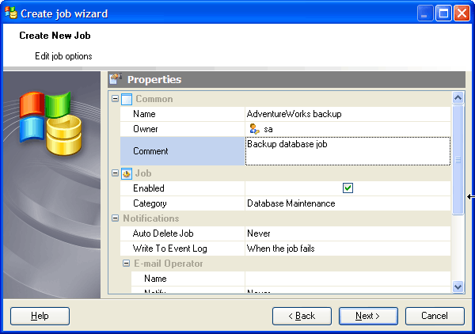This screenshot has width=475, height=334.
Task: Click the Name field with AdventureWorks backup
Action: coord(348,114)
